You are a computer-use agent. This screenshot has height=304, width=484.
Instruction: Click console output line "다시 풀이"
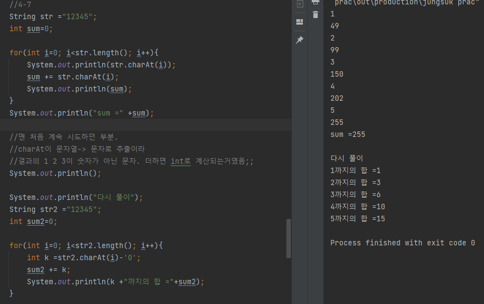[347, 158]
